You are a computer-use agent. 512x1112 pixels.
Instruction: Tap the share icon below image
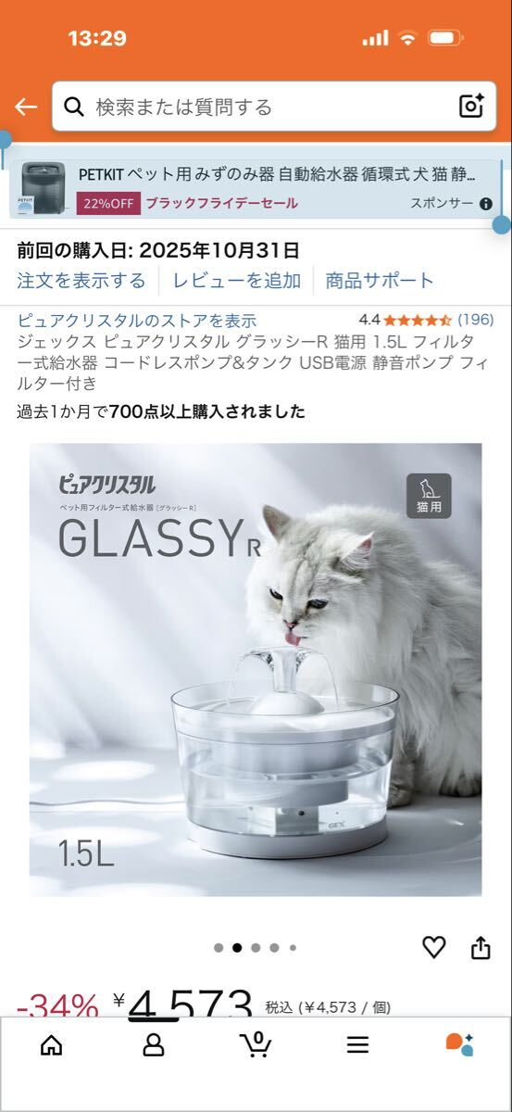pyautogui.click(x=481, y=947)
